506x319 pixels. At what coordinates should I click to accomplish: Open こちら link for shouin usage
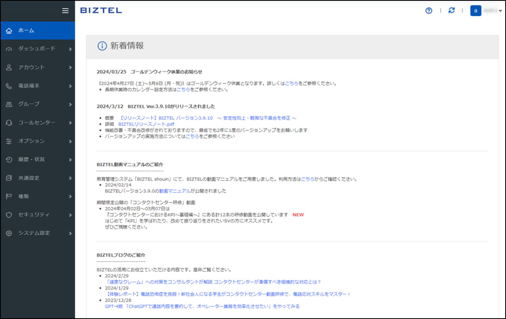[308, 179]
